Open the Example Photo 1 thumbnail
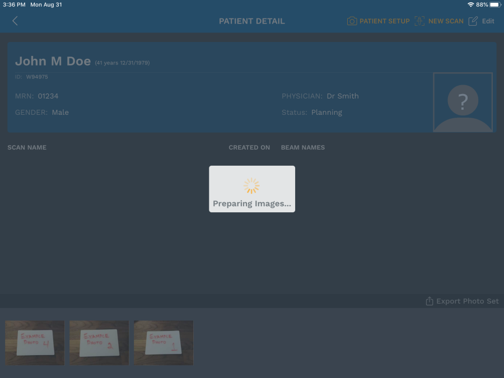 click(164, 343)
